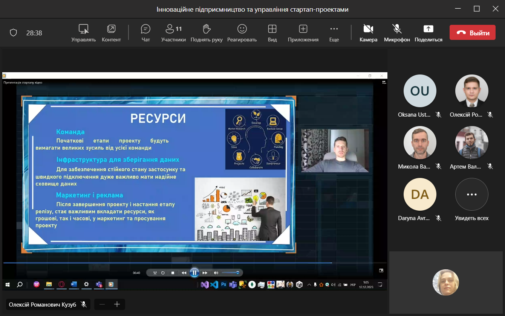The height and width of the screenshot is (316, 505).
Task: Select Daryna's DA participant tile
Action: coord(420,194)
